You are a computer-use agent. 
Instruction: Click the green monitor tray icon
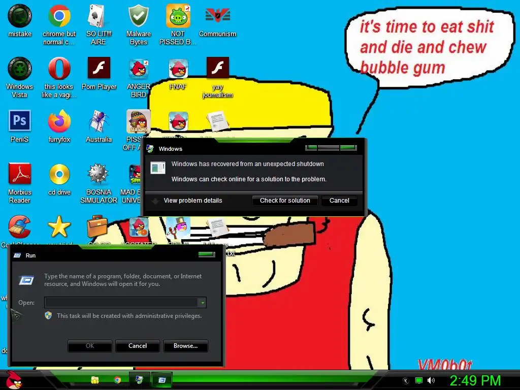point(419,380)
